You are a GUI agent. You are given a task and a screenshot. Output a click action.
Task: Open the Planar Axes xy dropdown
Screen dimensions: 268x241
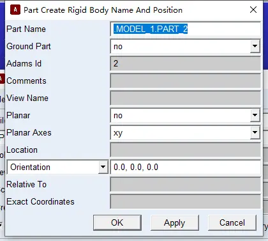click(255, 132)
